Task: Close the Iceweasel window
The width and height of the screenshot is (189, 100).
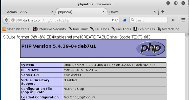Action: (183, 3)
